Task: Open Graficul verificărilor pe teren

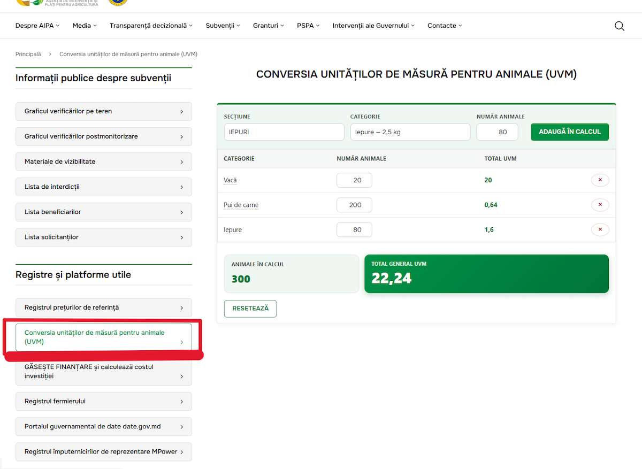Action: (104, 111)
